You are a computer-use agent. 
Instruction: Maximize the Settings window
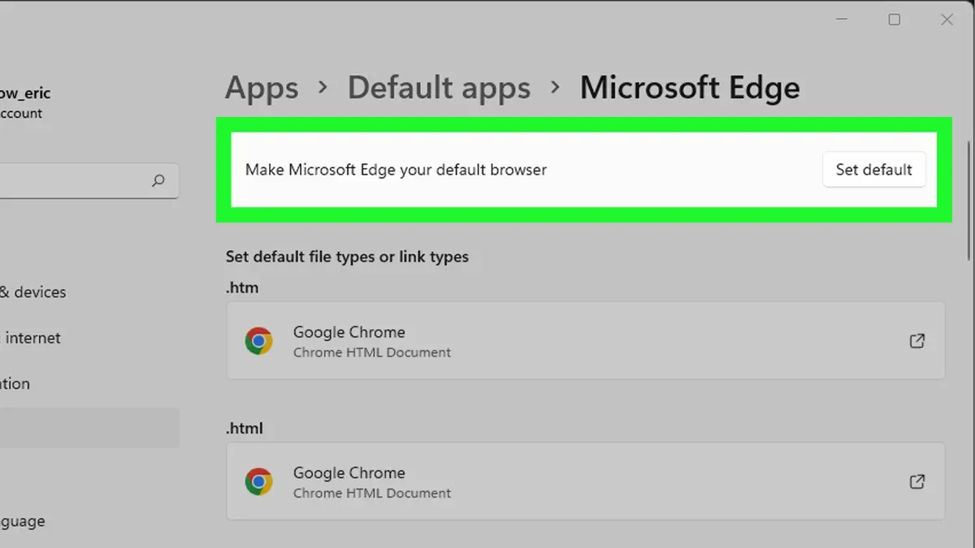coord(895,19)
